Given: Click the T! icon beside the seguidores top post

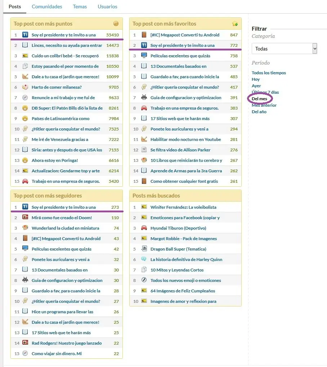Looking at the screenshot, I should [25, 207].
